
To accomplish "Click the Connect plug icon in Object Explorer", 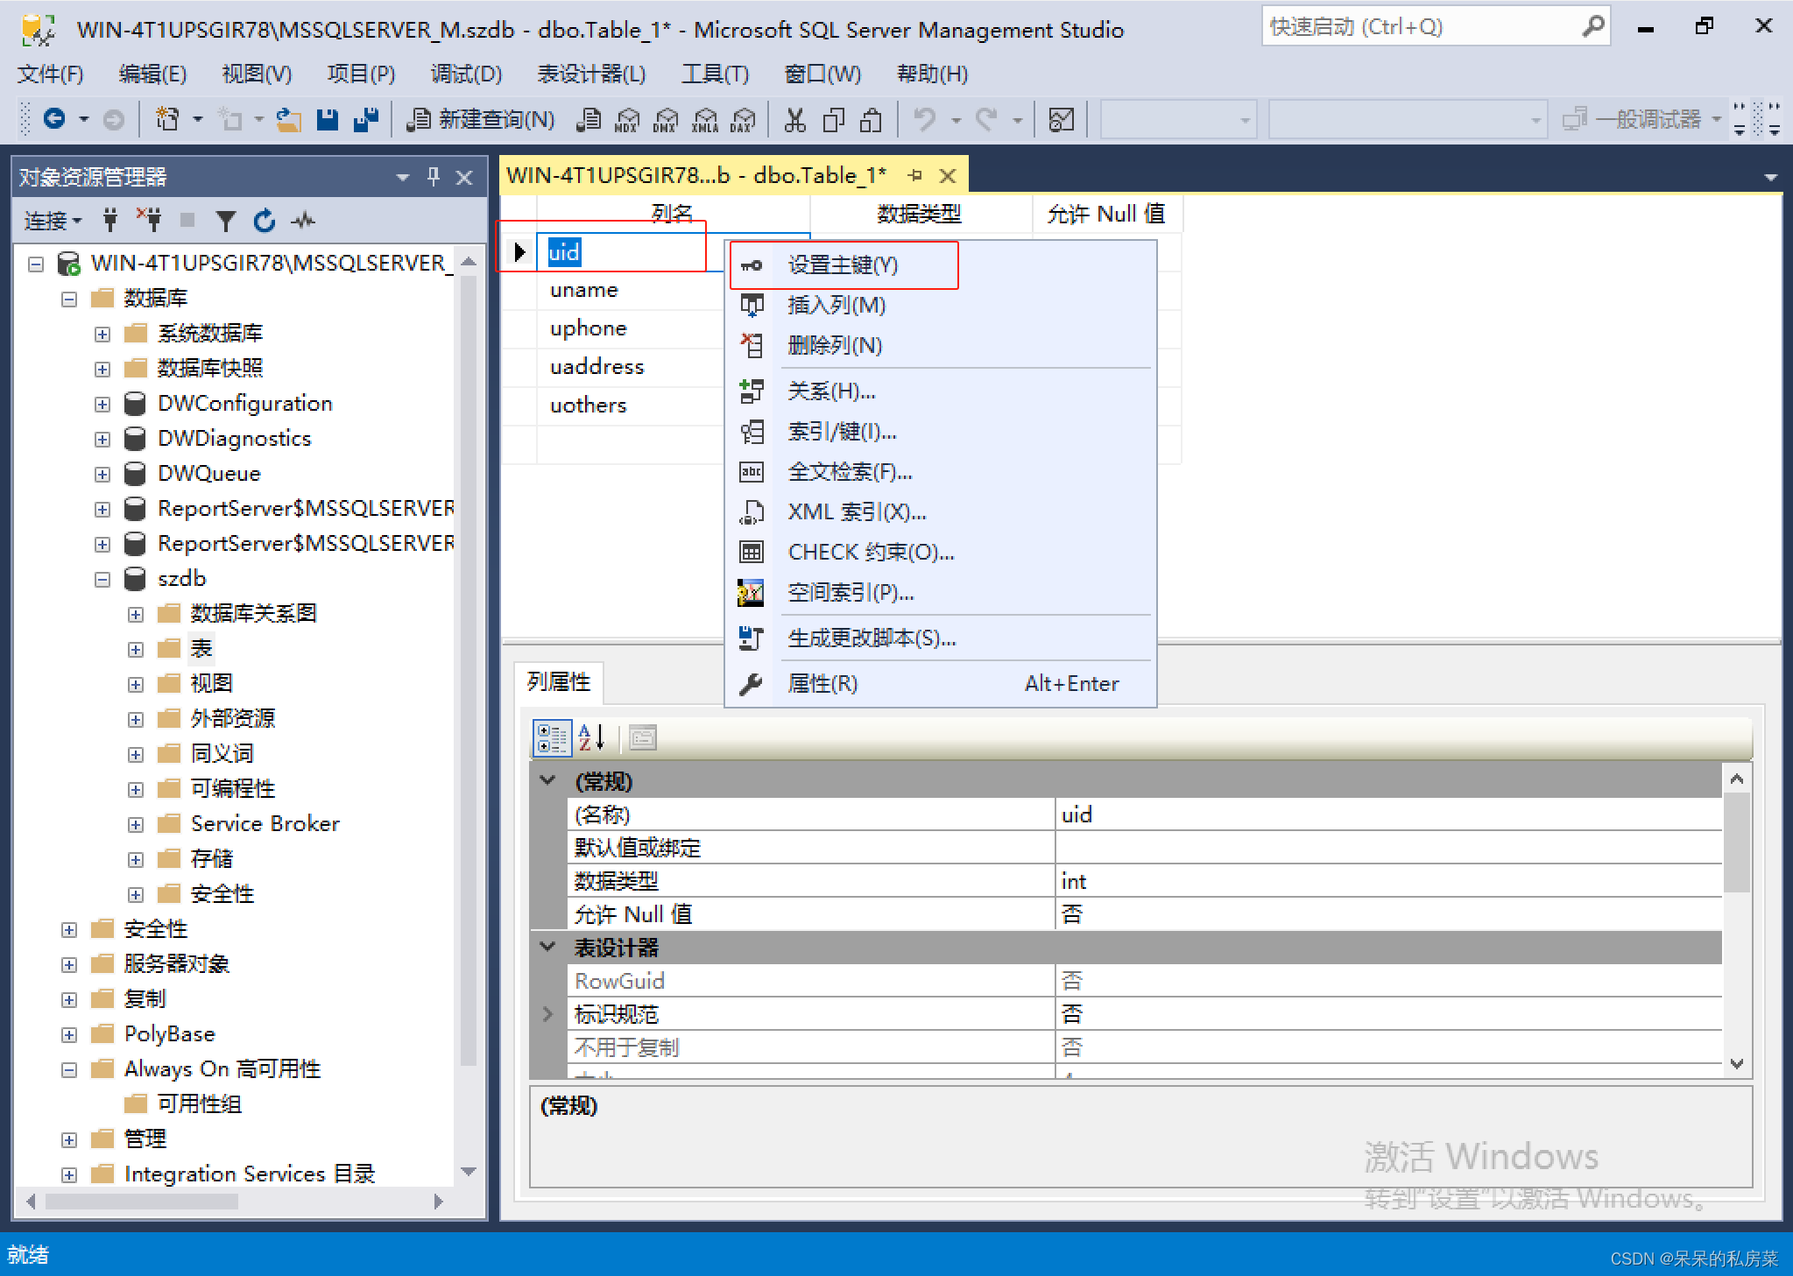I will 110,220.
